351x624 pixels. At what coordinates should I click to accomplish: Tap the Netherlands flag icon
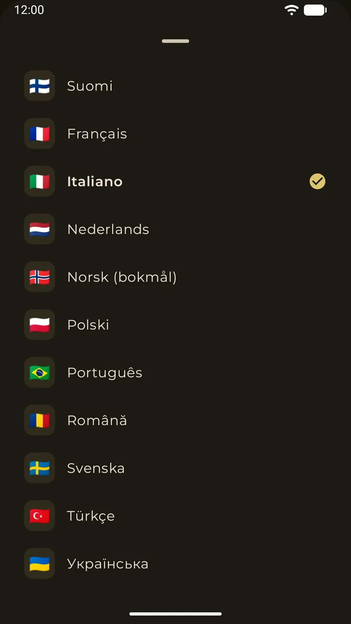pyautogui.click(x=39, y=229)
